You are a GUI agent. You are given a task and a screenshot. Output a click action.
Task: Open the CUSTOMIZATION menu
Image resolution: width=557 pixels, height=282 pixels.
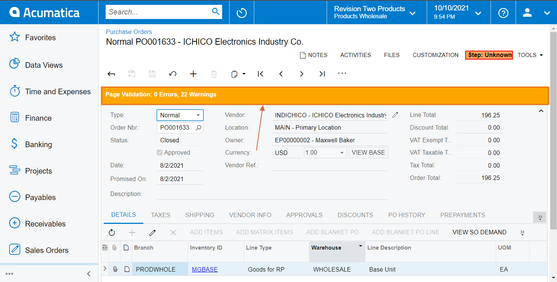pyautogui.click(x=435, y=55)
